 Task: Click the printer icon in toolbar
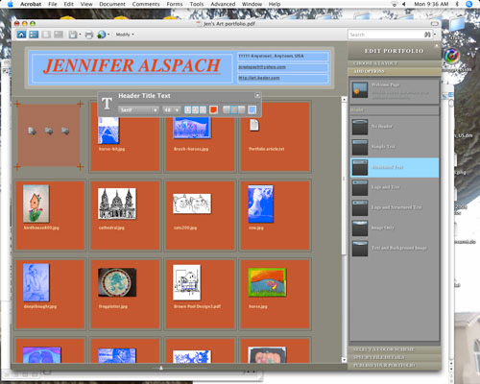tap(89, 35)
